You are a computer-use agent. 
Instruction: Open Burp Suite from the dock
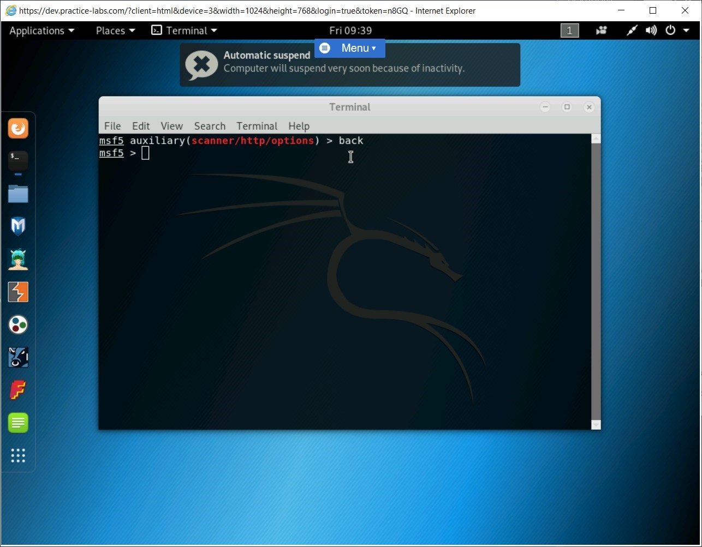coord(18,292)
